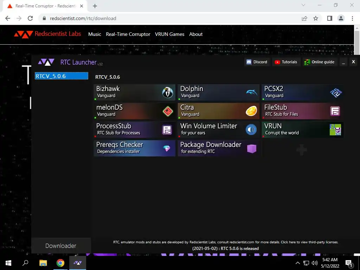Open File Explorer from taskbar
The height and width of the screenshot is (270, 360).
(x=43, y=263)
